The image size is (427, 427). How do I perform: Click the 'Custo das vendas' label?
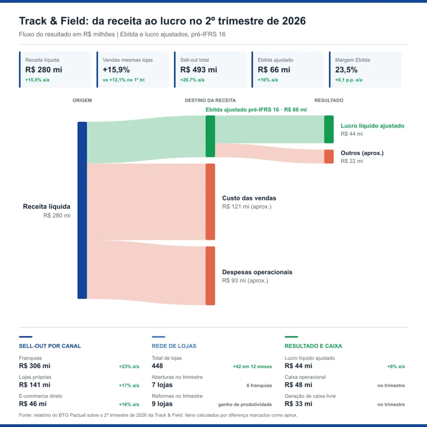[249, 198]
